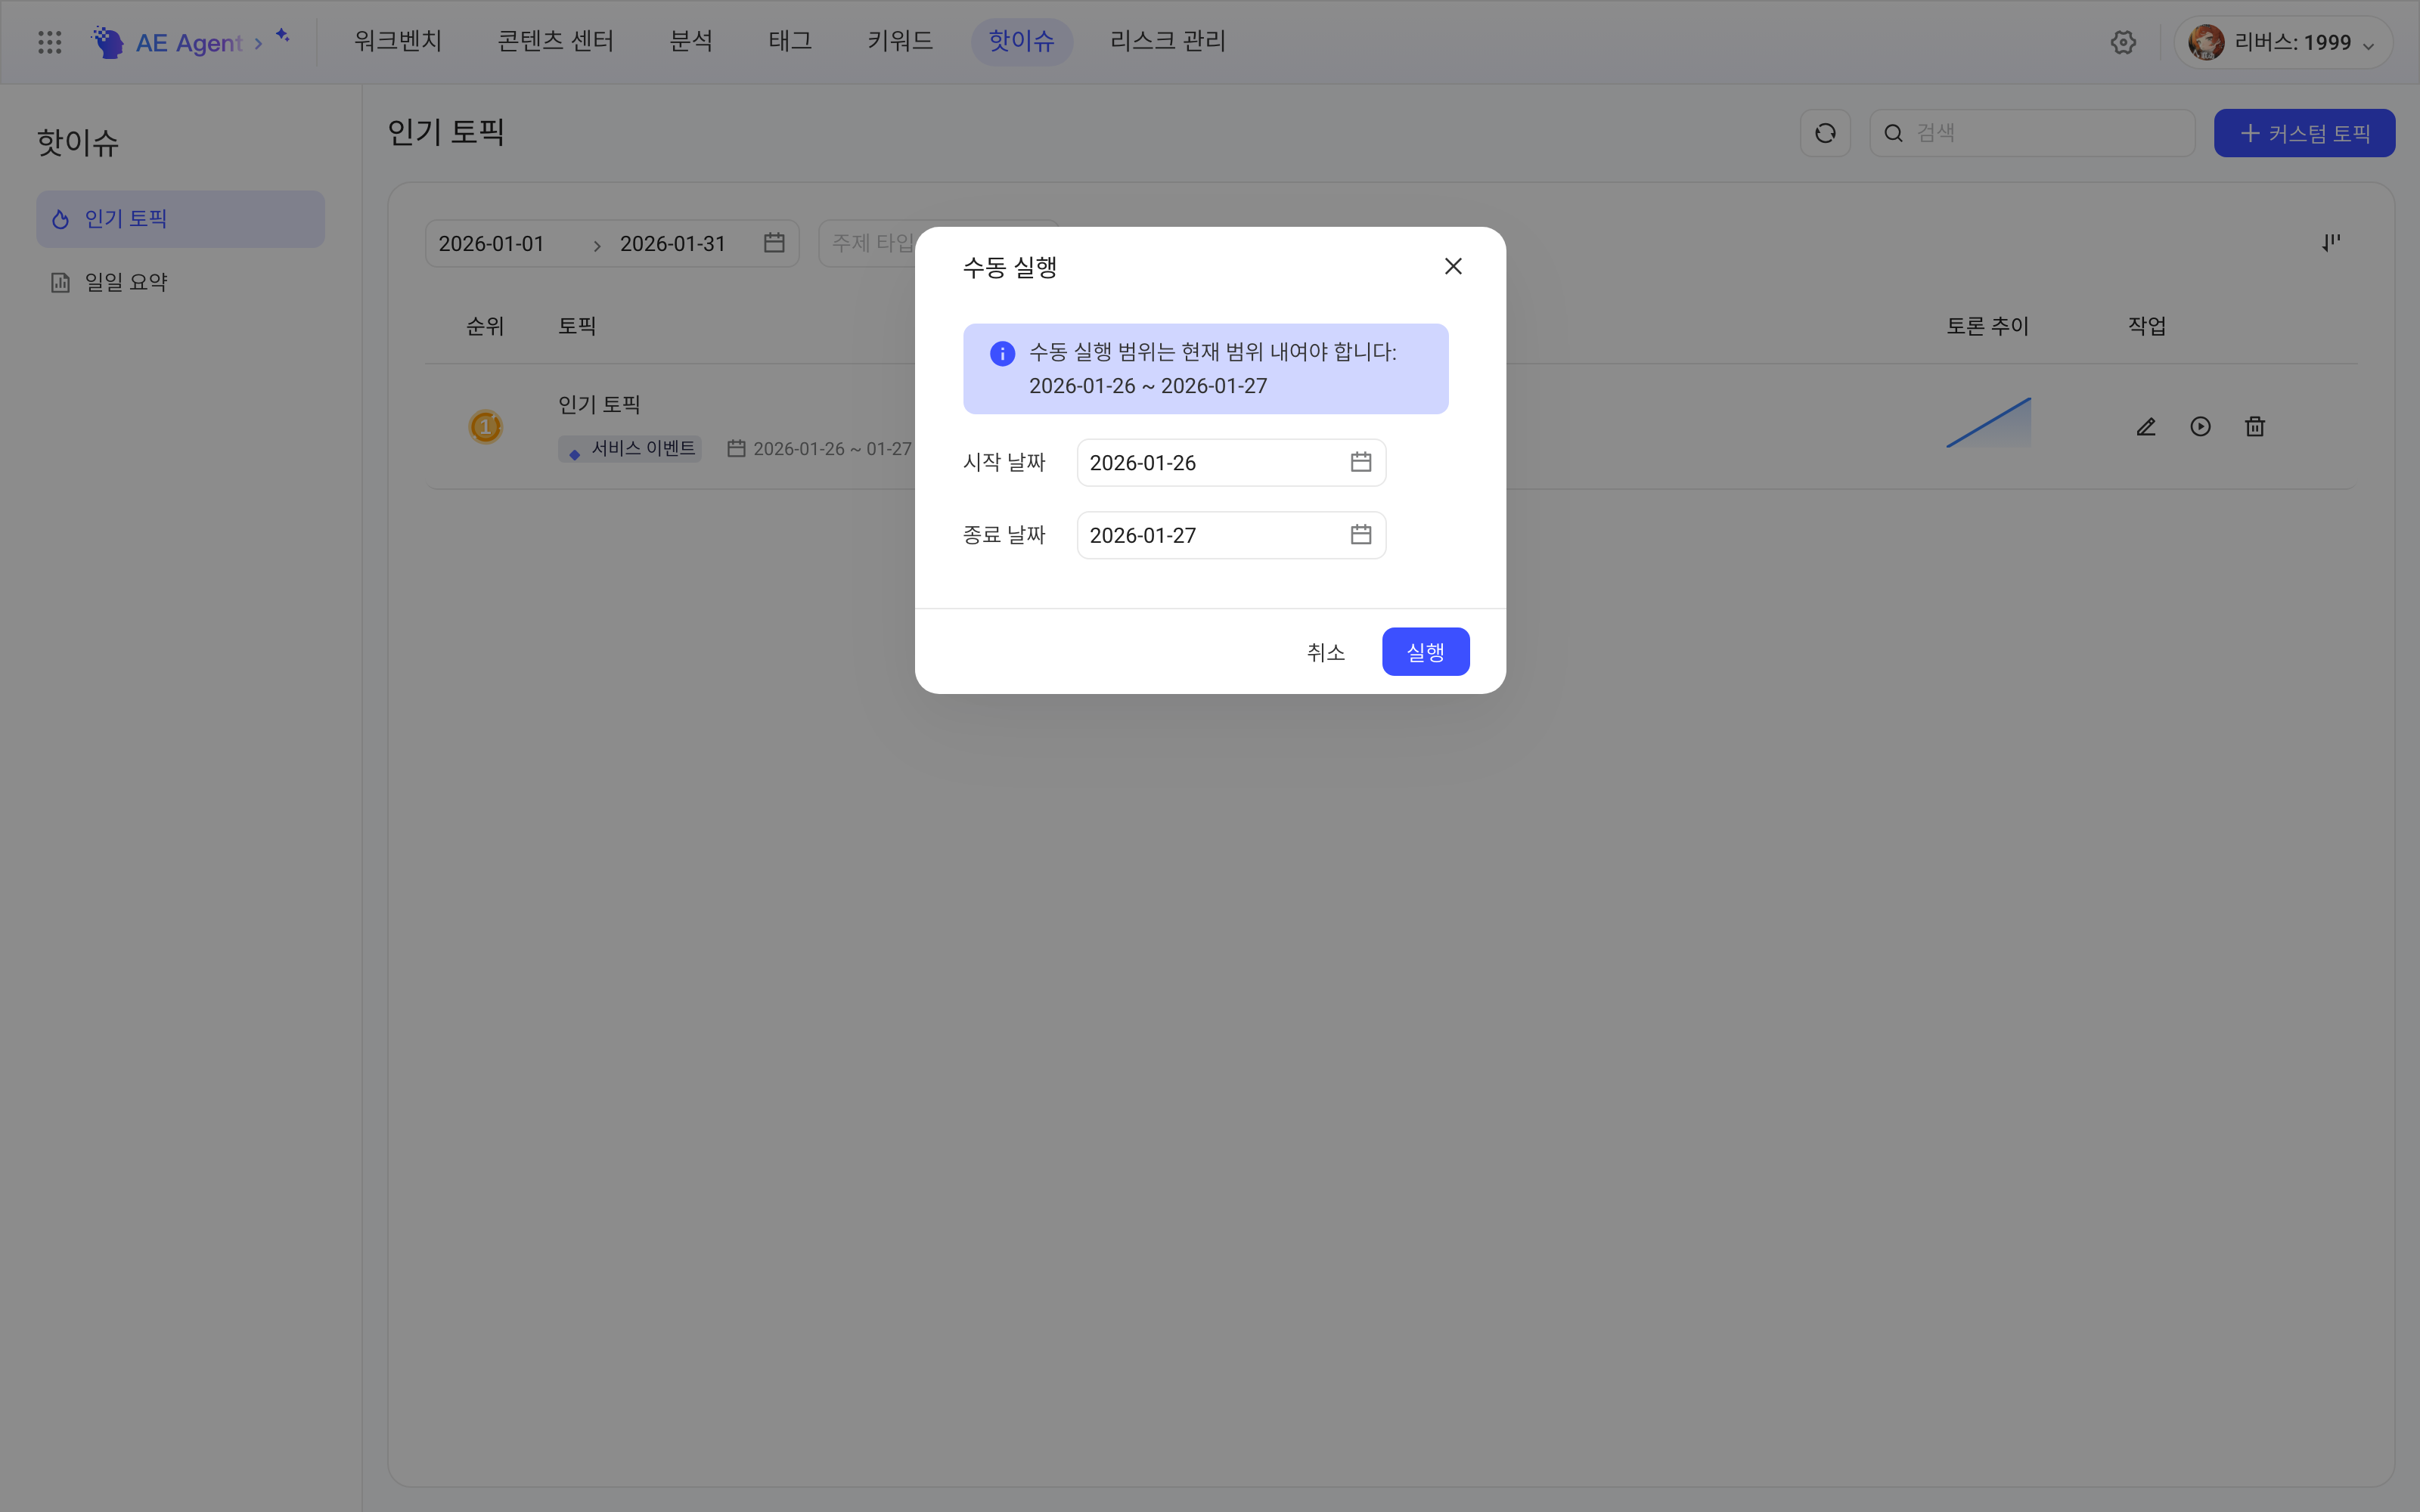Click the sparkle icon beside AE Agent
Image resolution: width=2420 pixels, height=1512 pixels.
[283, 35]
